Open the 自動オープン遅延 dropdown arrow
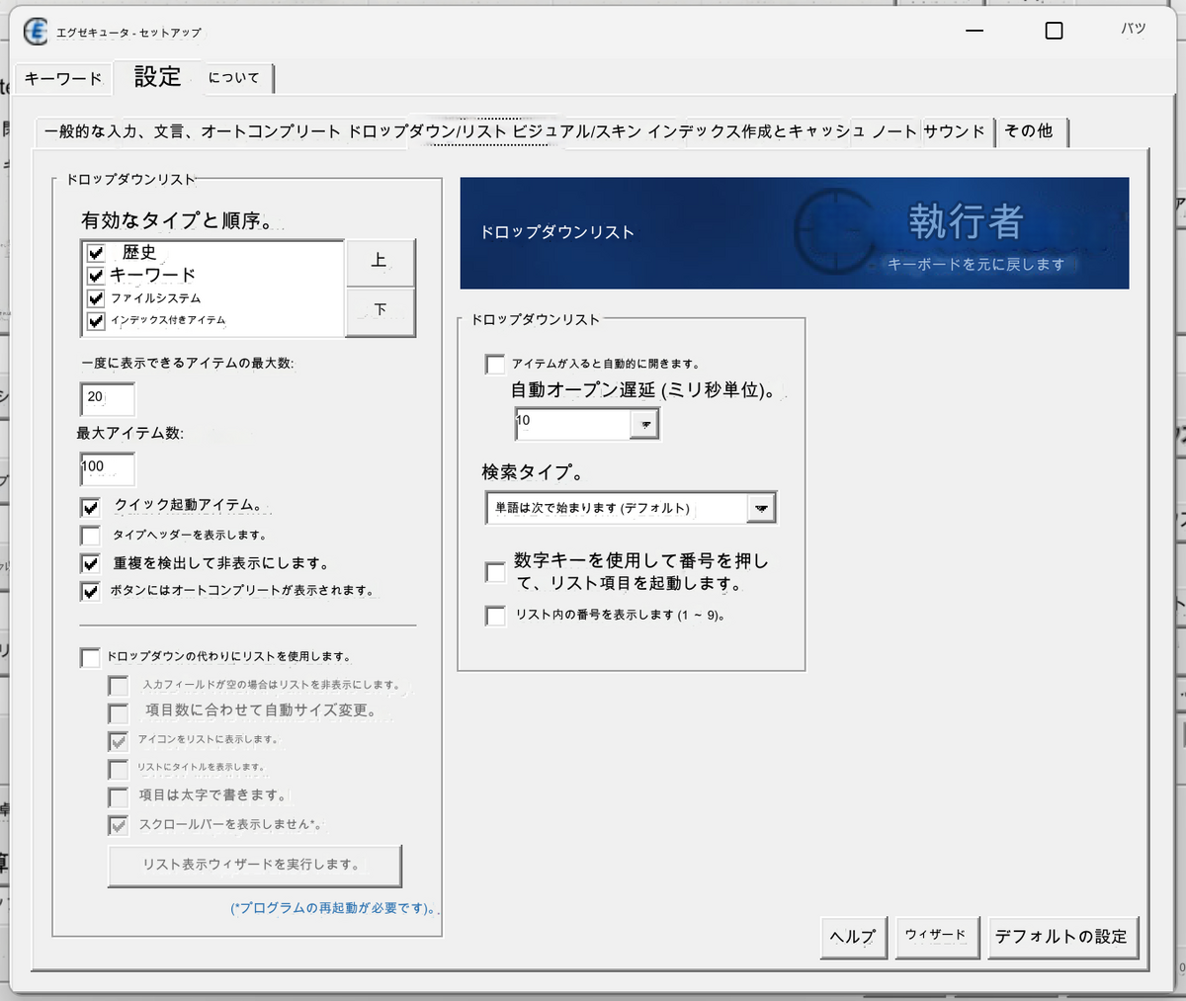The width and height of the screenshot is (1186, 1001). 644,424
